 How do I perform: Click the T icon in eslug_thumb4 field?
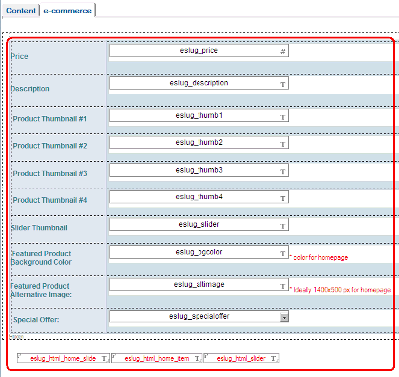click(x=283, y=198)
